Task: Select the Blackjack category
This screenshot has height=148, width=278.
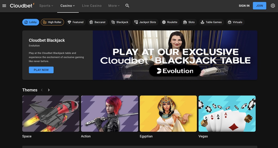Action: pyautogui.click(x=120, y=22)
